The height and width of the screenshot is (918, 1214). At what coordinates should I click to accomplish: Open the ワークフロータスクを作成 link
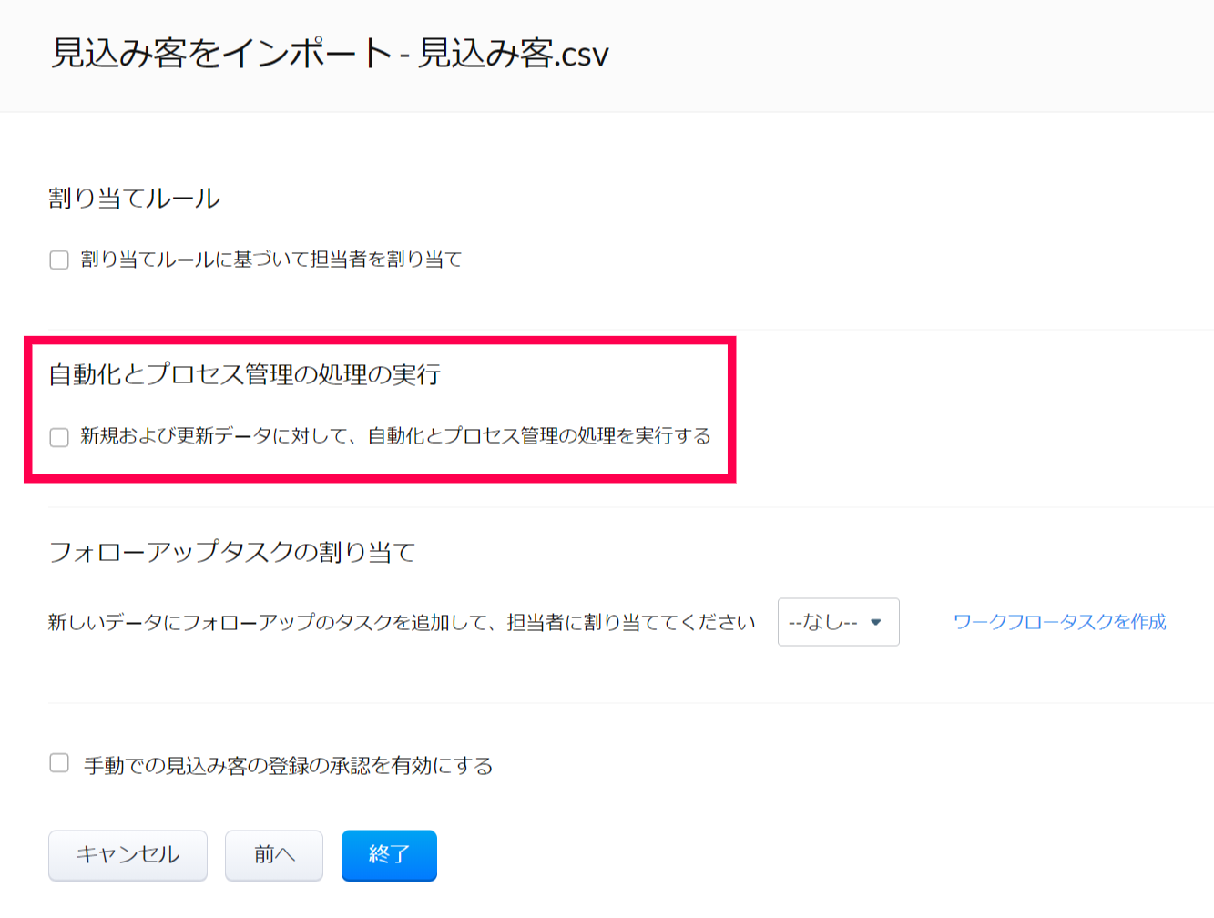click(1059, 622)
